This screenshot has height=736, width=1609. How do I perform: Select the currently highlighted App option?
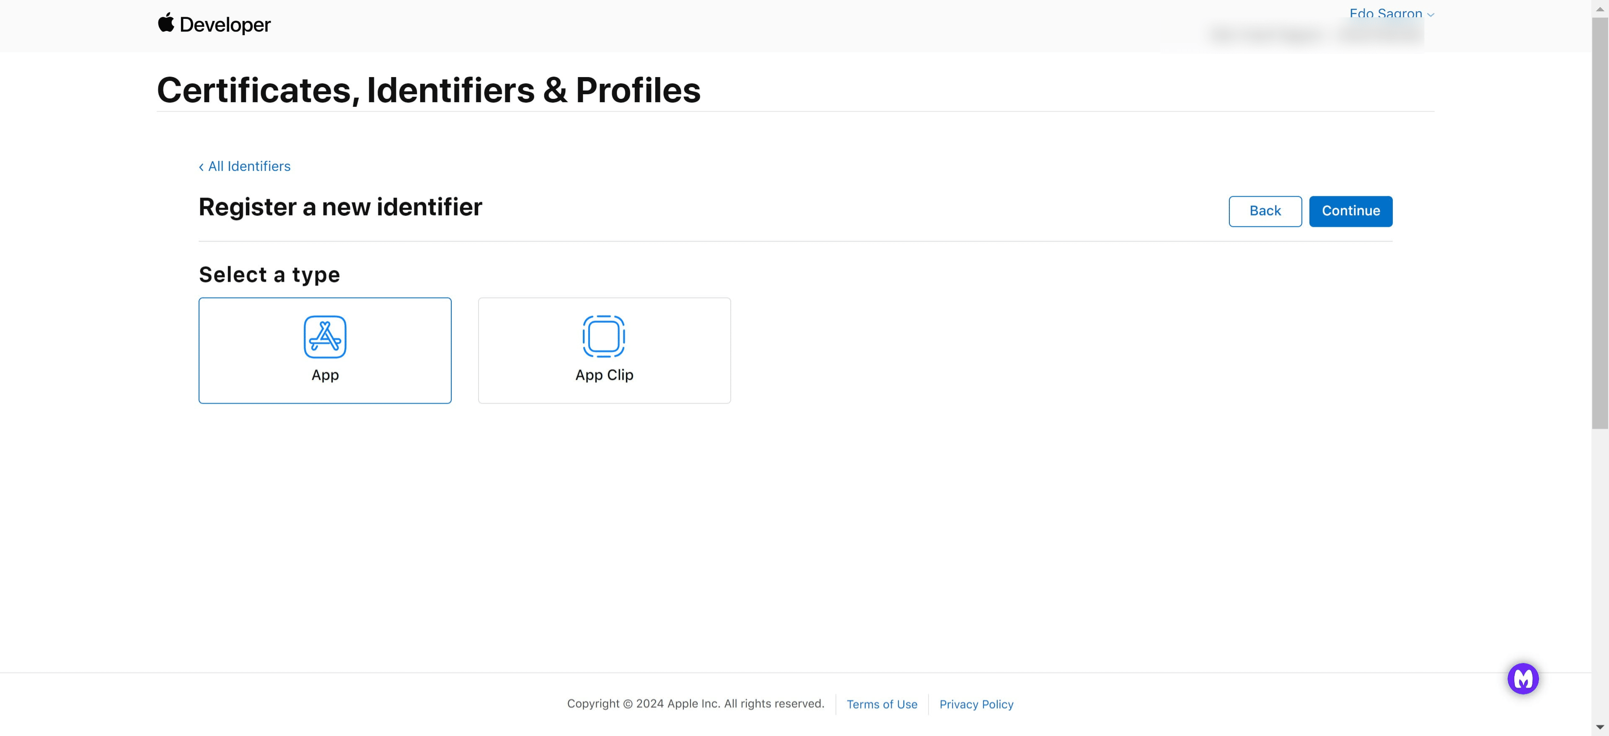324,350
